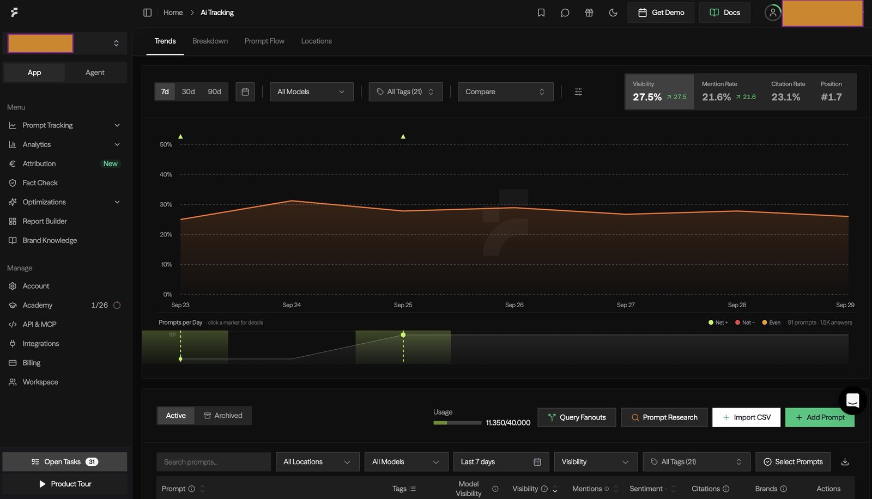Click the download icon beside Select Prompts

pyautogui.click(x=845, y=462)
